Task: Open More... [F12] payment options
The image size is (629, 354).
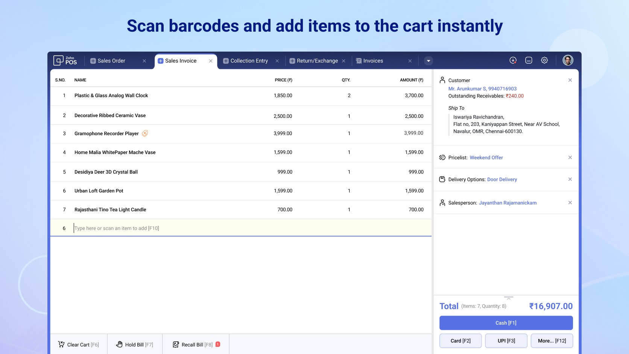Action: [x=552, y=341]
